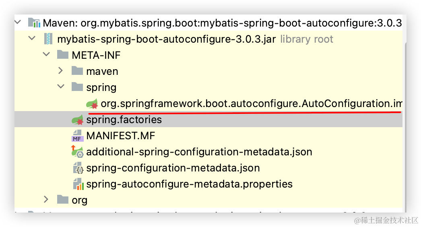Screen dimensions: 421x227
Task: Collapse the spring folder
Action: click(x=60, y=87)
